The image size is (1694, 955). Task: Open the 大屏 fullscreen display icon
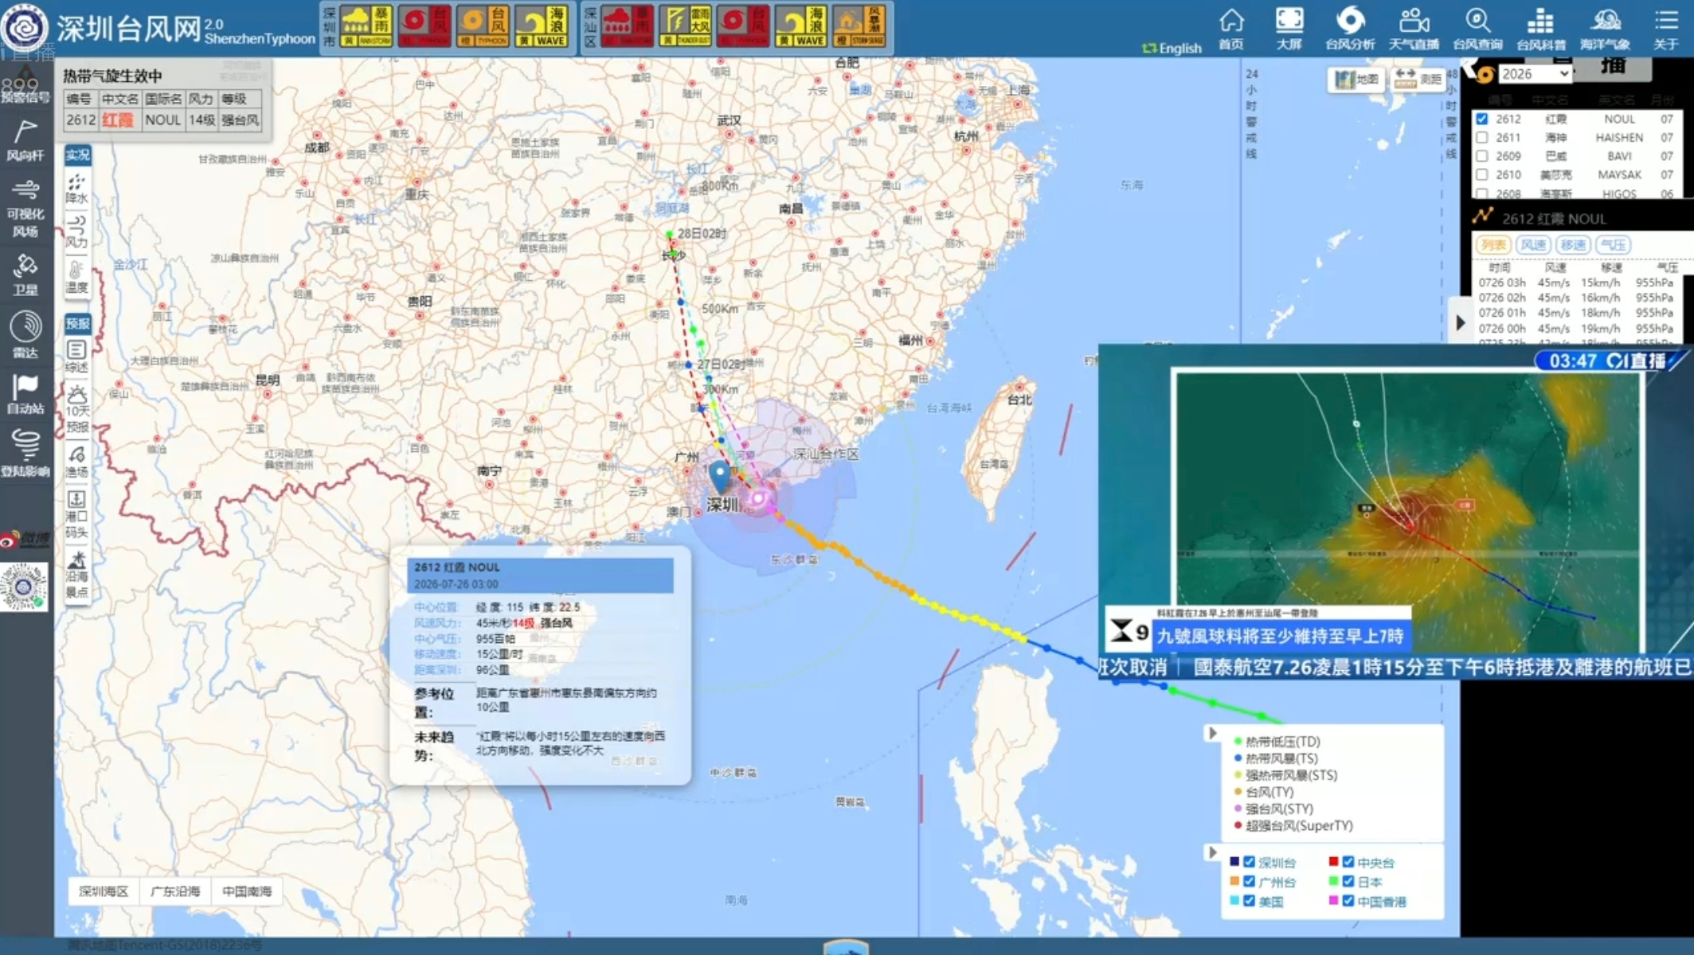(x=1289, y=28)
